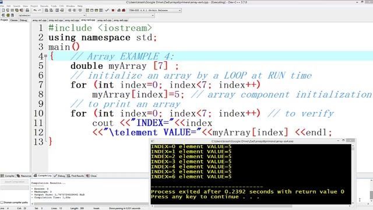Screen dimensions: 373x210
Task: Click the Close tab in bottom panel
Action: click(92, 176)
